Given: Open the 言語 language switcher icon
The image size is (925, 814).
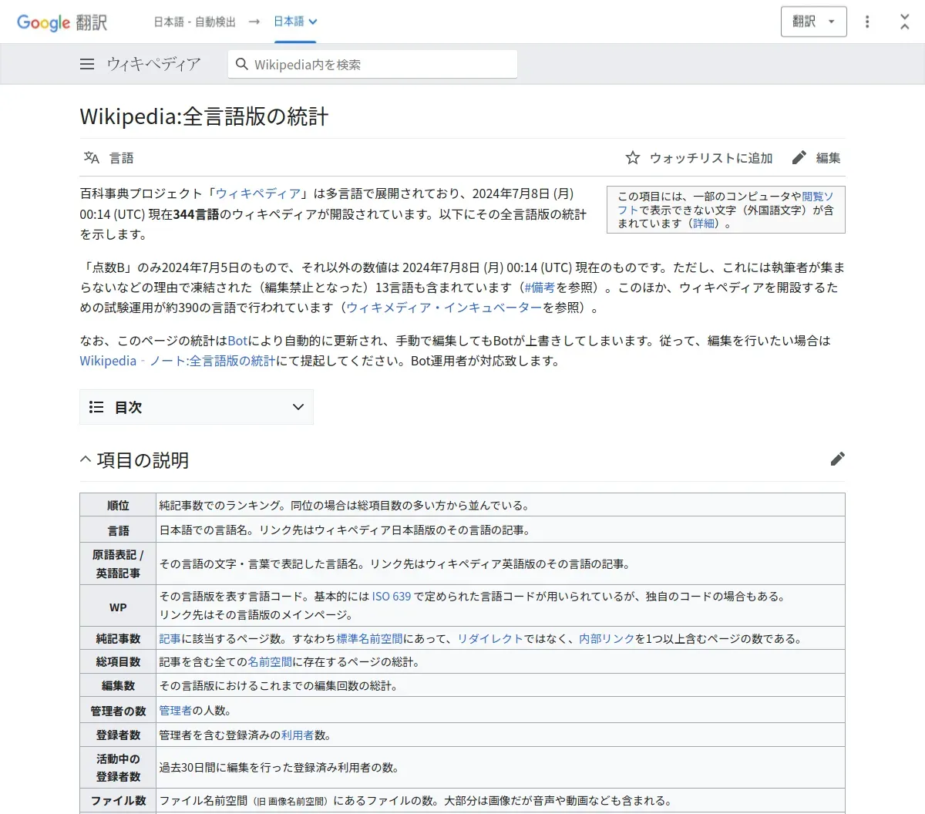Looking at the screenshot, I should pyautogui.click(x=92, y=158).
